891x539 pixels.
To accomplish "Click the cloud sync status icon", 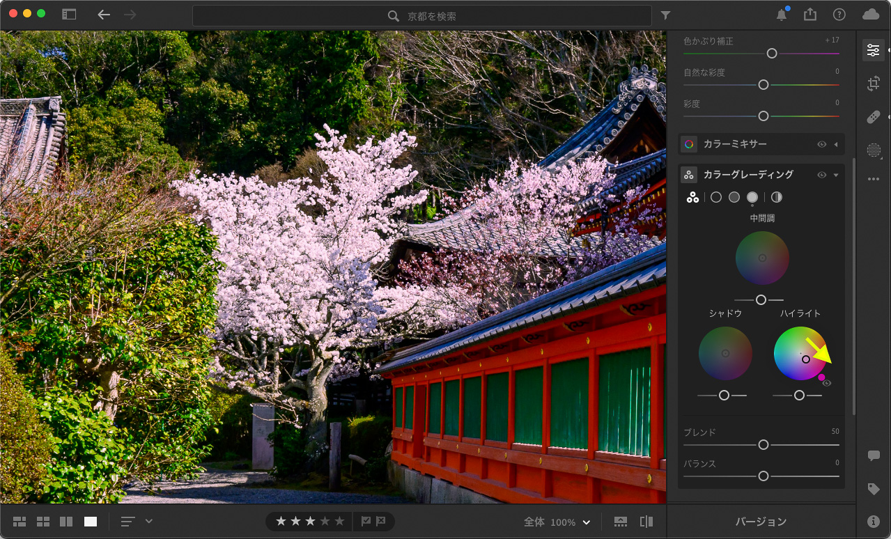I will click(x=870, y=15).
